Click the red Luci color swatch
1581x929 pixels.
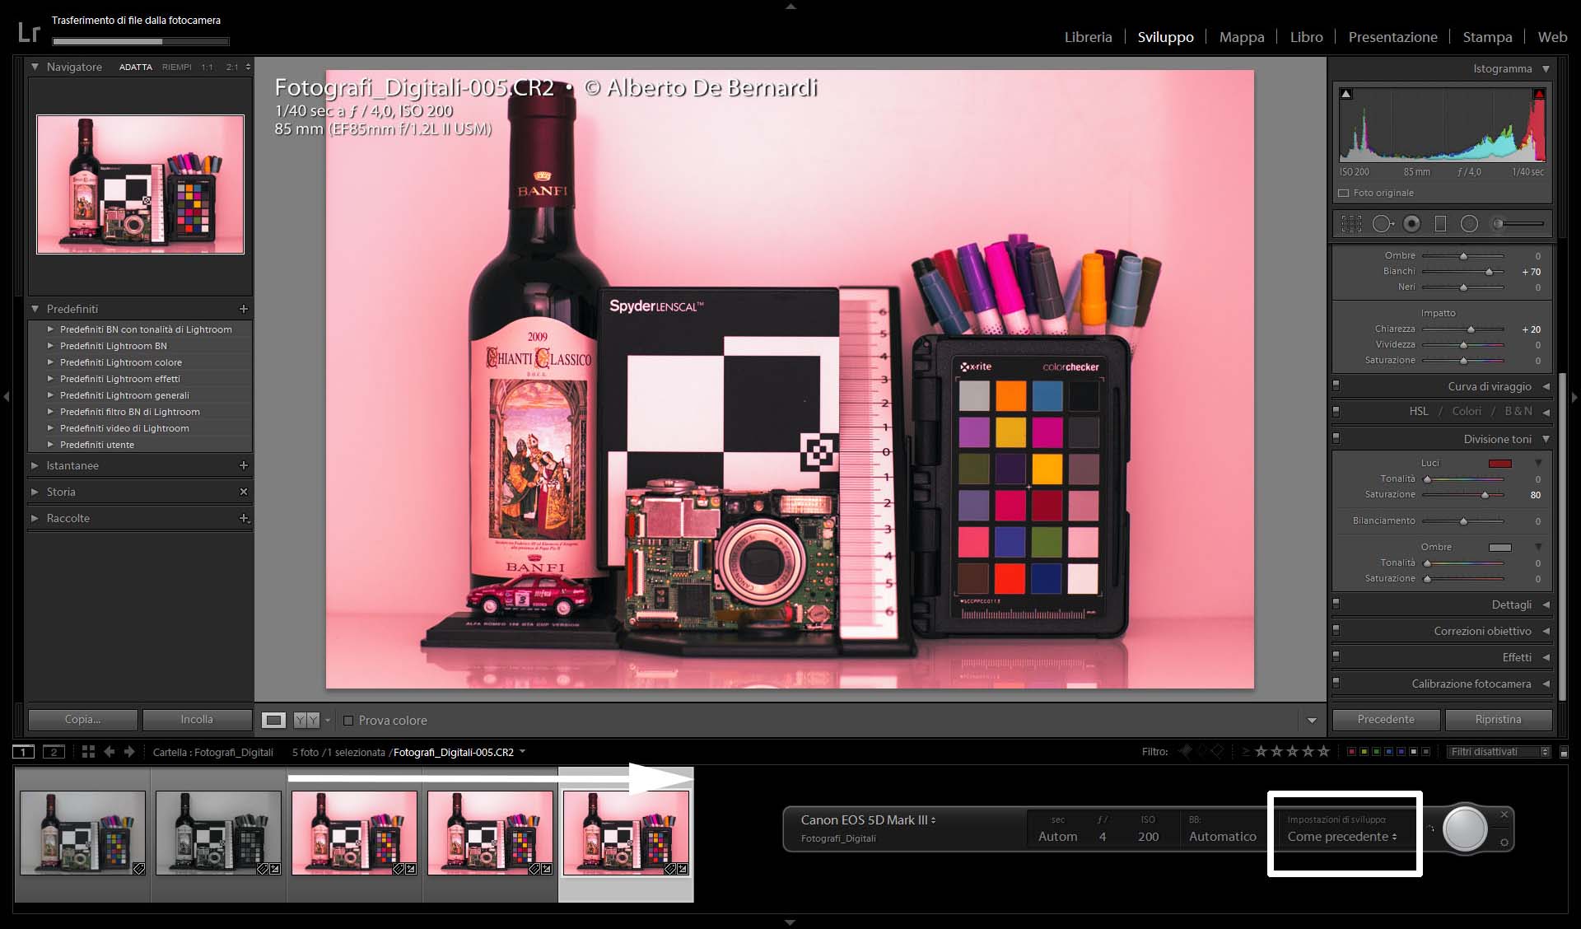[1499, 463]
